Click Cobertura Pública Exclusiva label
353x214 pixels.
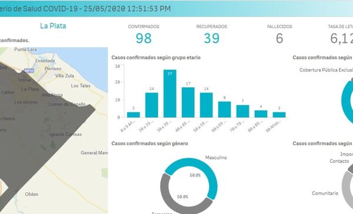point(326,70)
